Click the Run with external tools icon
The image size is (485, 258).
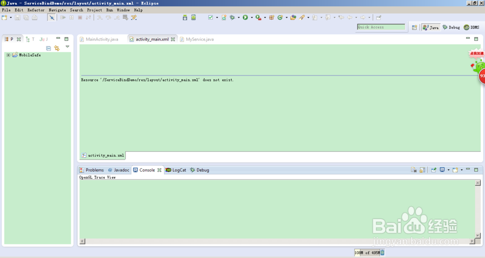(259, 17)
